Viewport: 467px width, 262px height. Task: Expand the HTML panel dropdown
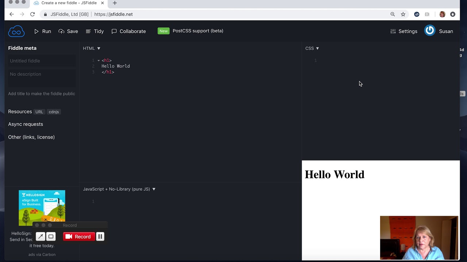(92, 48)
